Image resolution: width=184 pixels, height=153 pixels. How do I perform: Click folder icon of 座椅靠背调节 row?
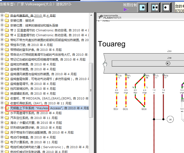click(x=7, y=84)
